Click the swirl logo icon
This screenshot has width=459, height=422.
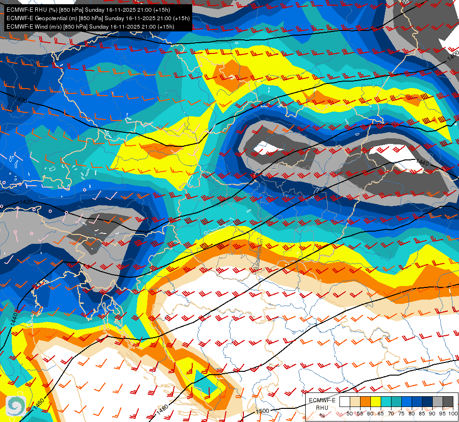16,406
